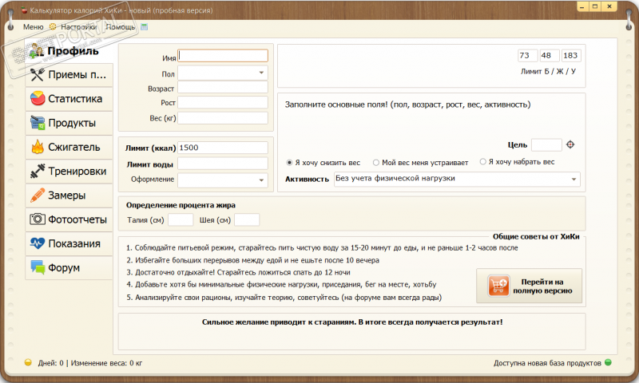Screen dimensions: 639x383
Task: Open the Сжигатель flame icon
Action: [x=37, y=147]
